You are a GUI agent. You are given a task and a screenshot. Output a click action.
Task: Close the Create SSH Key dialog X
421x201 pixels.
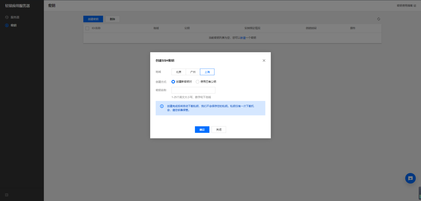pos(264,61)
